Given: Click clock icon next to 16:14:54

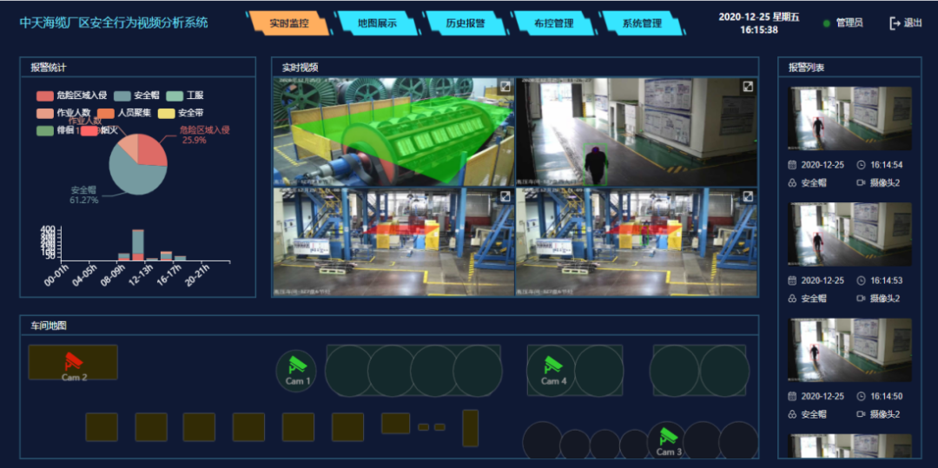Looking at the screenshot, I should (862, 164).
